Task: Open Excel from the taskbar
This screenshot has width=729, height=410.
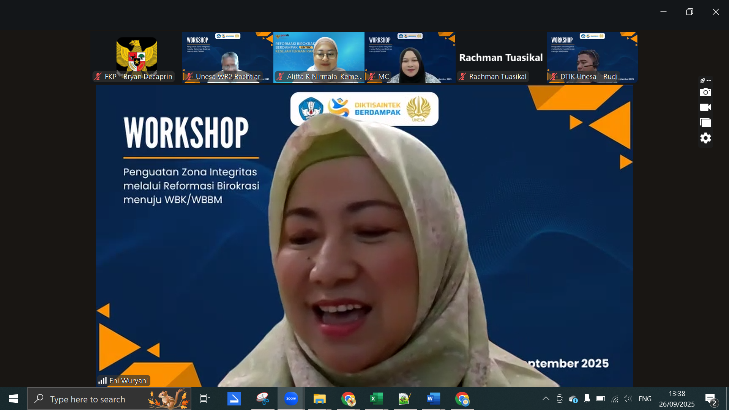Action: pyautogui.click(x=376, y=399)
